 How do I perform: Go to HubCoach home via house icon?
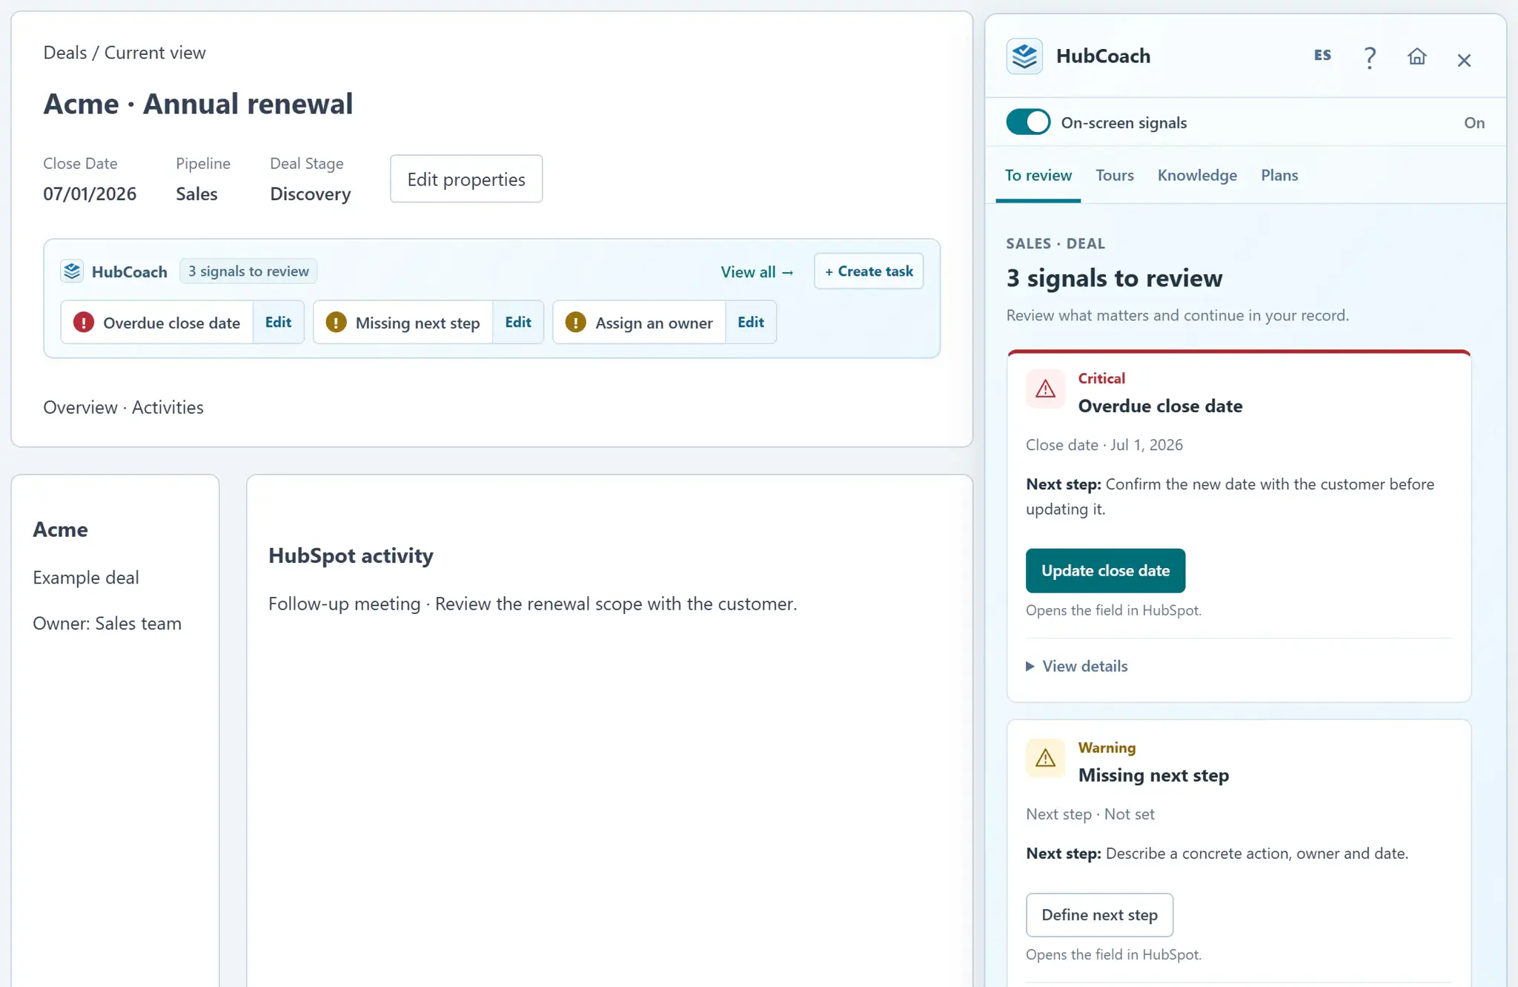(x=1416, y=56)
